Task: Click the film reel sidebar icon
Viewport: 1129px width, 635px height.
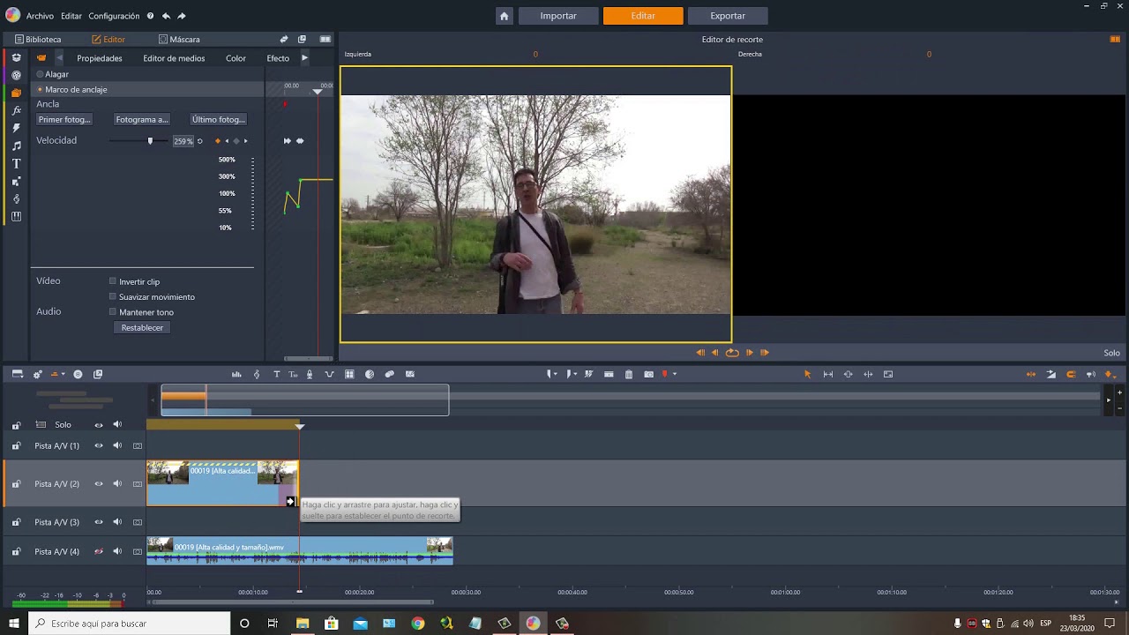Action: click(x=16, y=75)
